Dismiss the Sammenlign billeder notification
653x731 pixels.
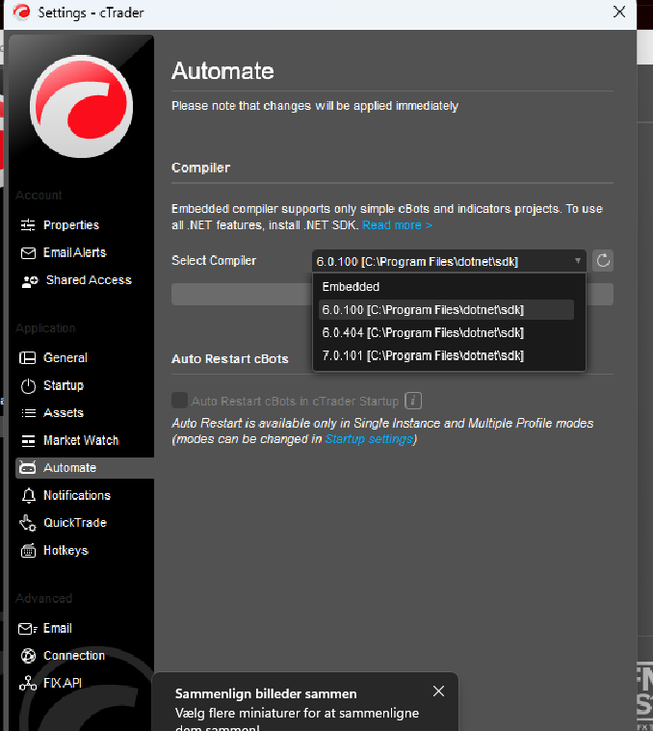click(438, 692)
